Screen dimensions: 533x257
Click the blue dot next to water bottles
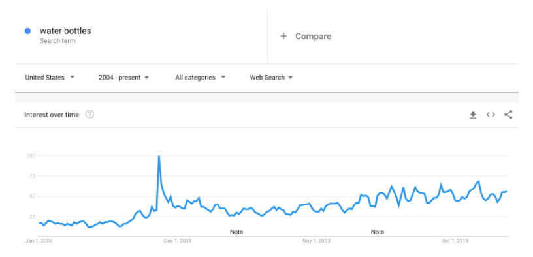point(28,31)
